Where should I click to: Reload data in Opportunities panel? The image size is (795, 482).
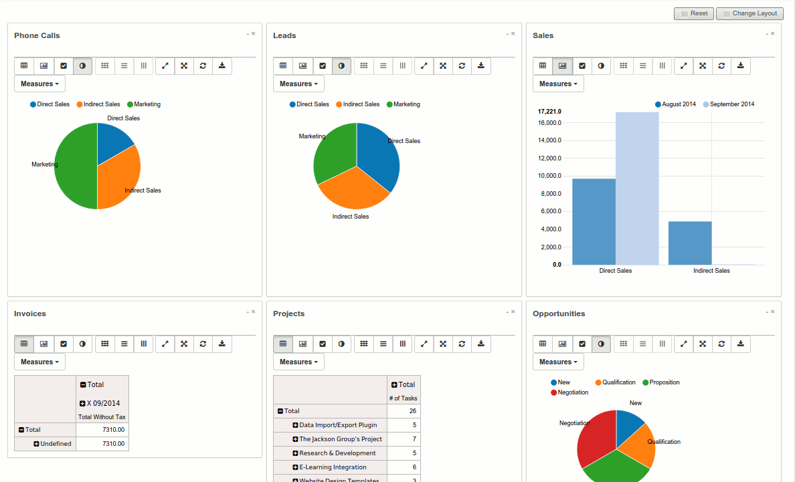point(721,344)
